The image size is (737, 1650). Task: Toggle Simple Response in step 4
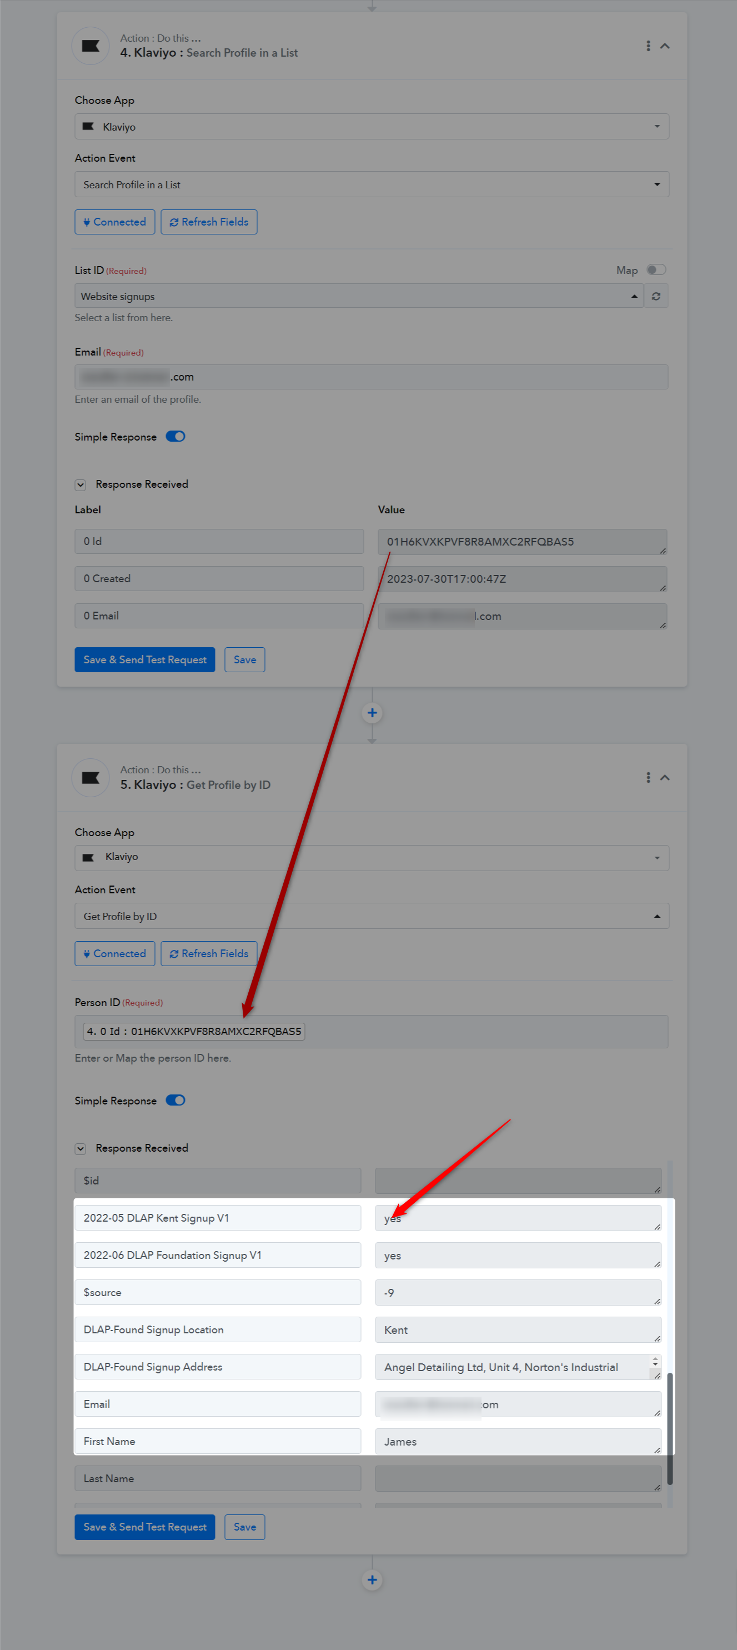[x=176, y=437]
